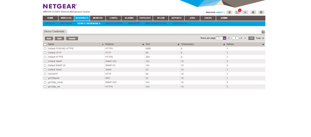Open the TOPOLOGY menu
This screenshot has width=311, height=137.
(145, 18)
